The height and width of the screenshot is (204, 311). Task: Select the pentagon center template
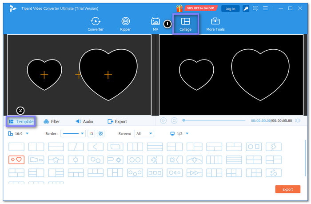point(76,160)
